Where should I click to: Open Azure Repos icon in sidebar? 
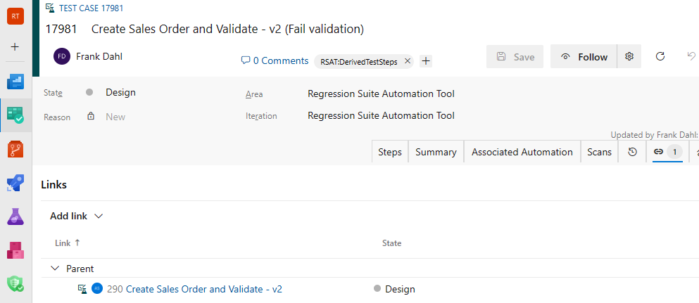tap(15, 149)
